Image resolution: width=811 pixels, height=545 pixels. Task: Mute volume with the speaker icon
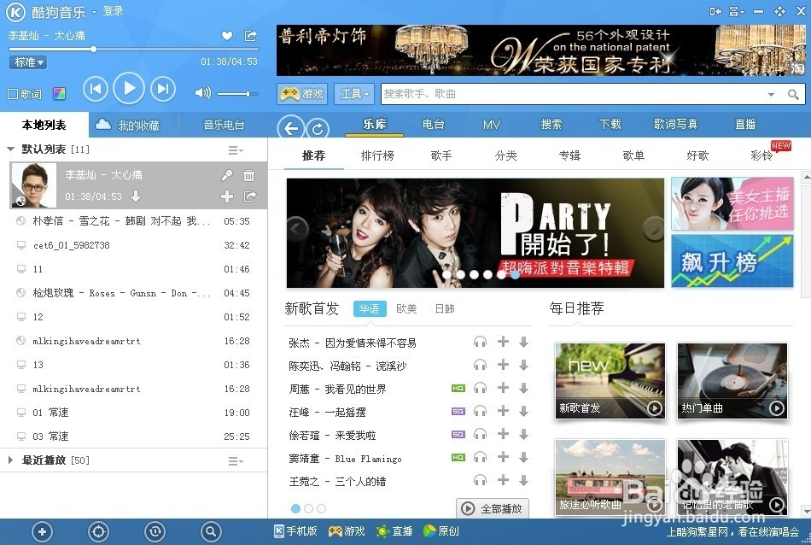tap(202, 93)
